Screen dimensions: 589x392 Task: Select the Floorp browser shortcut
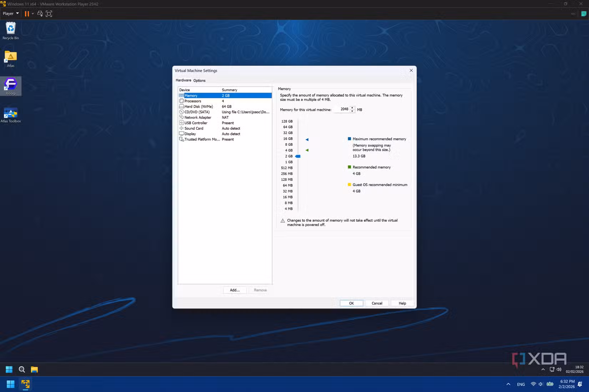coord(11,87)
